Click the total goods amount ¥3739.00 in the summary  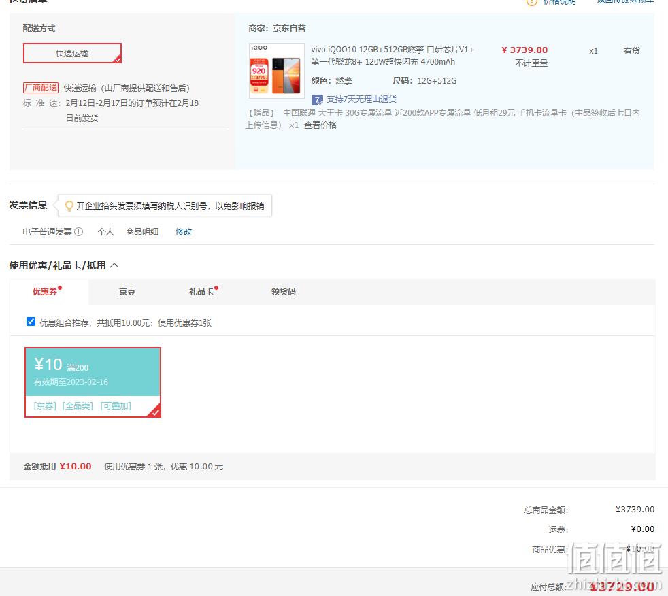coord(635,510)
